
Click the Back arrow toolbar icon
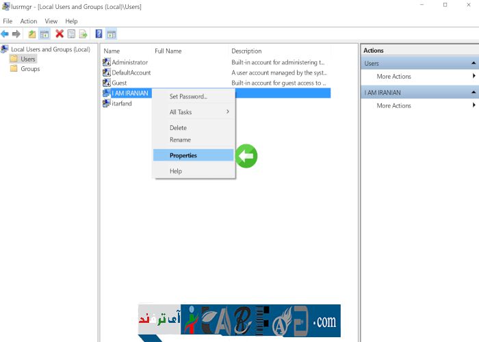click(x=5, y=34)
